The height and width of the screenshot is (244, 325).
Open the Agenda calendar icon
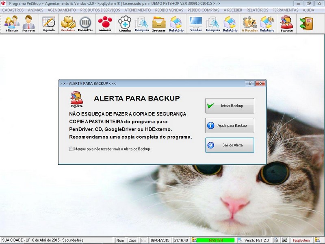(49, 24)
